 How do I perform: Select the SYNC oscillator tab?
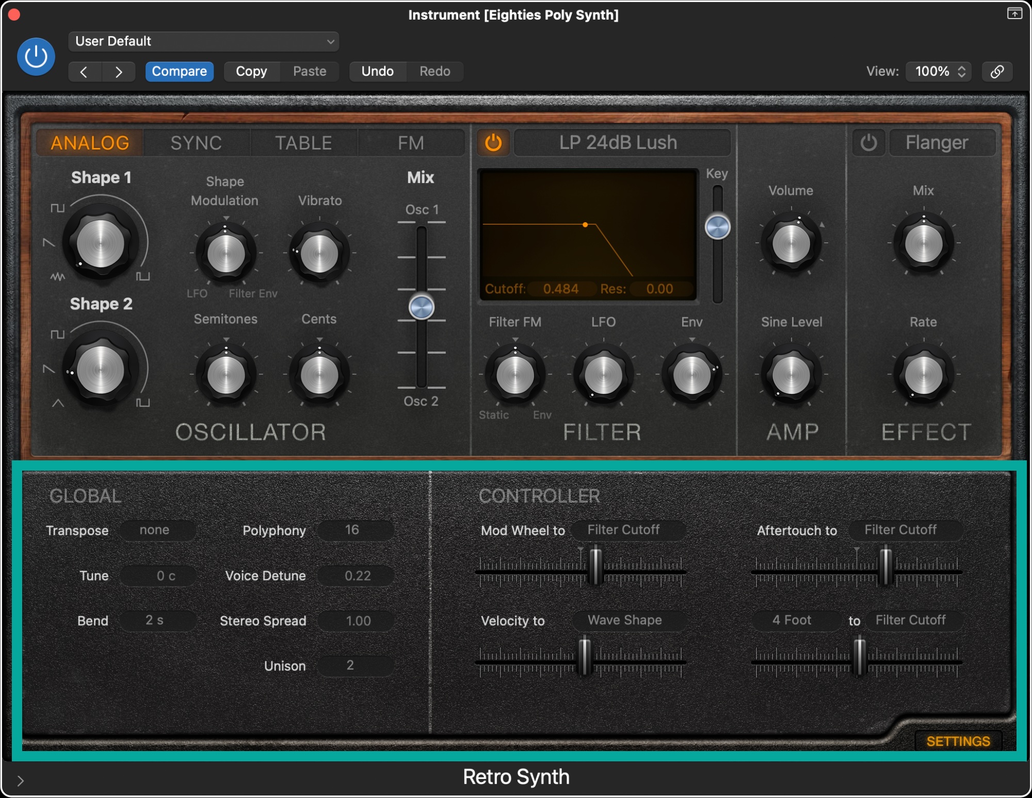pos(196,143)
